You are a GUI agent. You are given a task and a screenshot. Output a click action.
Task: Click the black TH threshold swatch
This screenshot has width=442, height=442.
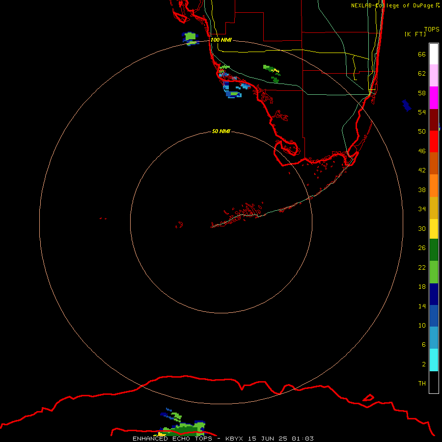pos(434,382)
